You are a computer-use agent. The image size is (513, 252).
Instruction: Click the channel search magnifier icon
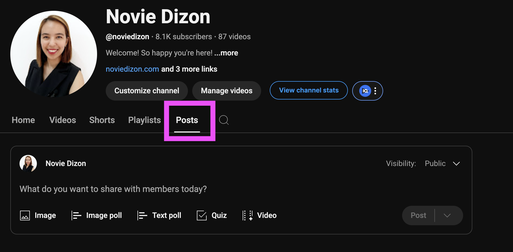(x=224, y=120)
